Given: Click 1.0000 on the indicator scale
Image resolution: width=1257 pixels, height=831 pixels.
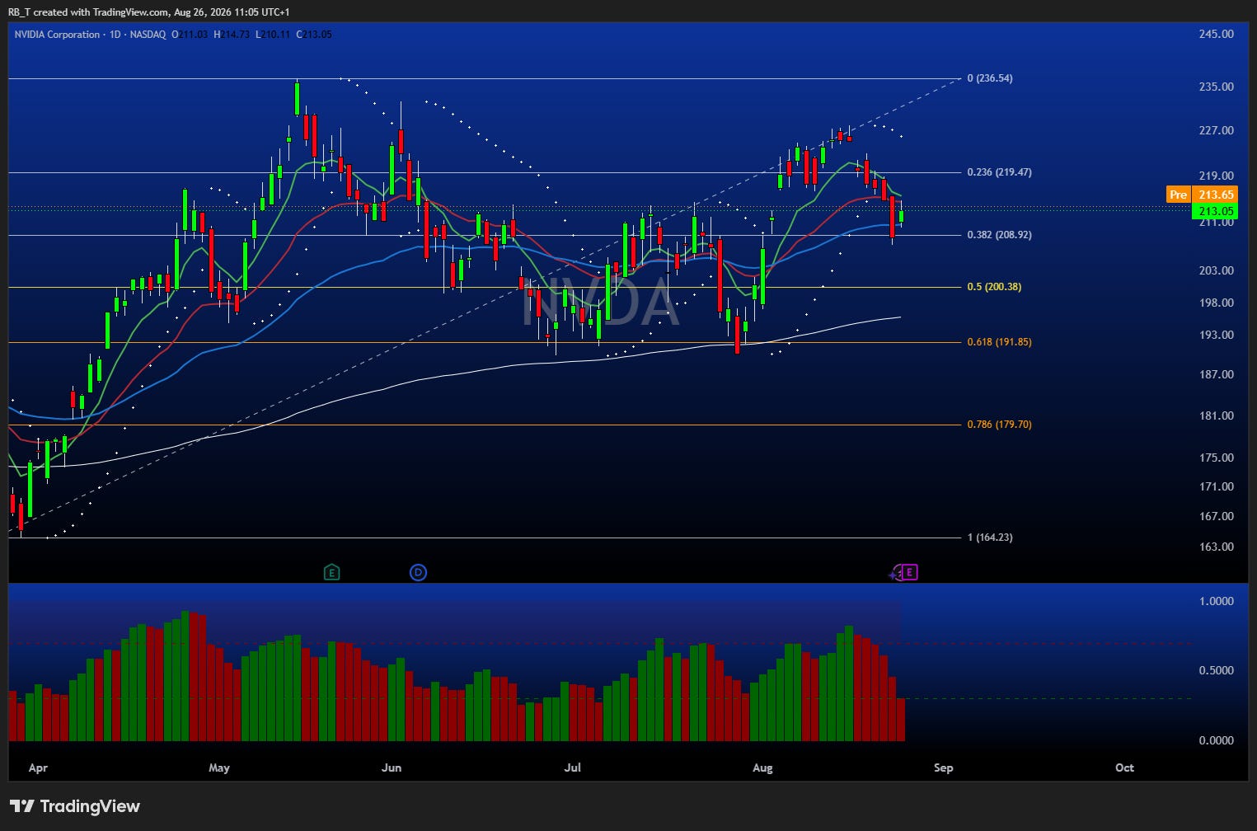Looking at the screenshot, I should tap(1217, 601).
